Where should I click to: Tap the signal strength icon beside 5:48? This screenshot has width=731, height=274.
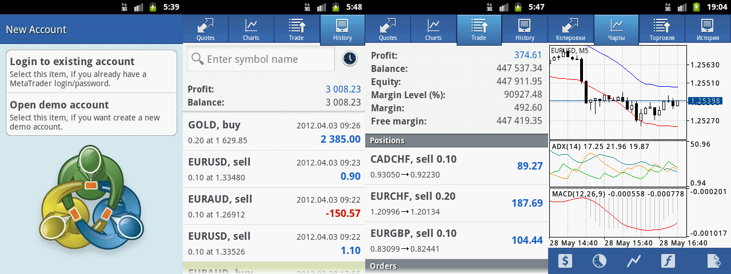coord(321,7)
